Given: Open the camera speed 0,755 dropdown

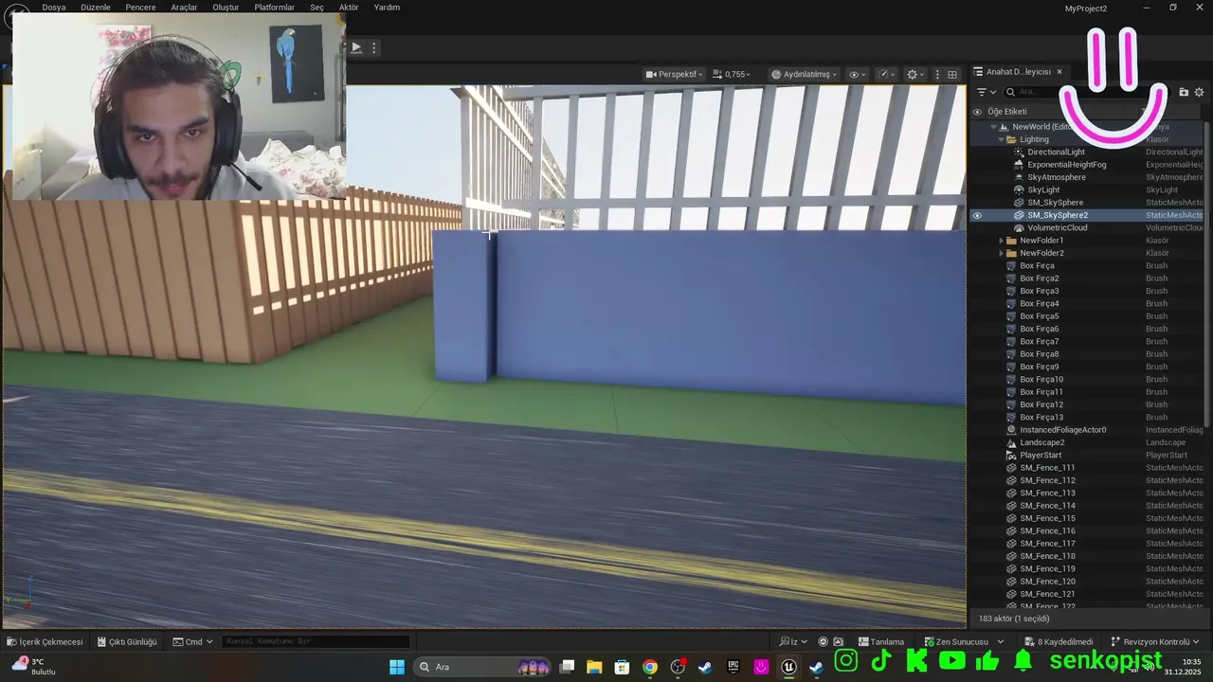Looking at the screenshot, I should coord(731,74).
